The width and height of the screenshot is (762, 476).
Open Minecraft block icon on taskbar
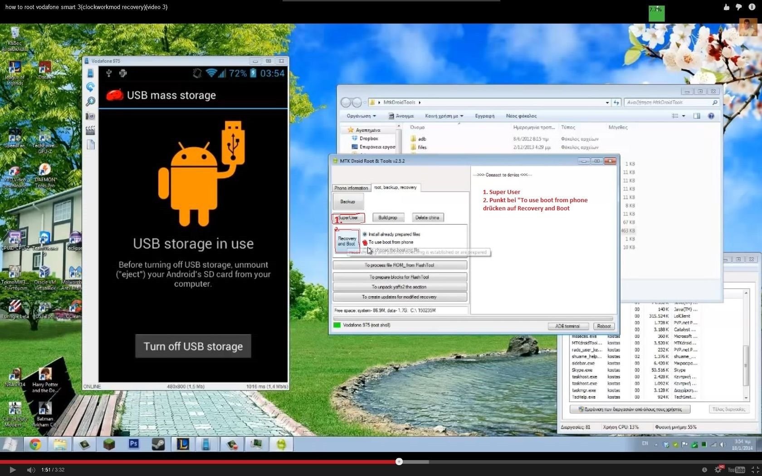coord(109,444)
